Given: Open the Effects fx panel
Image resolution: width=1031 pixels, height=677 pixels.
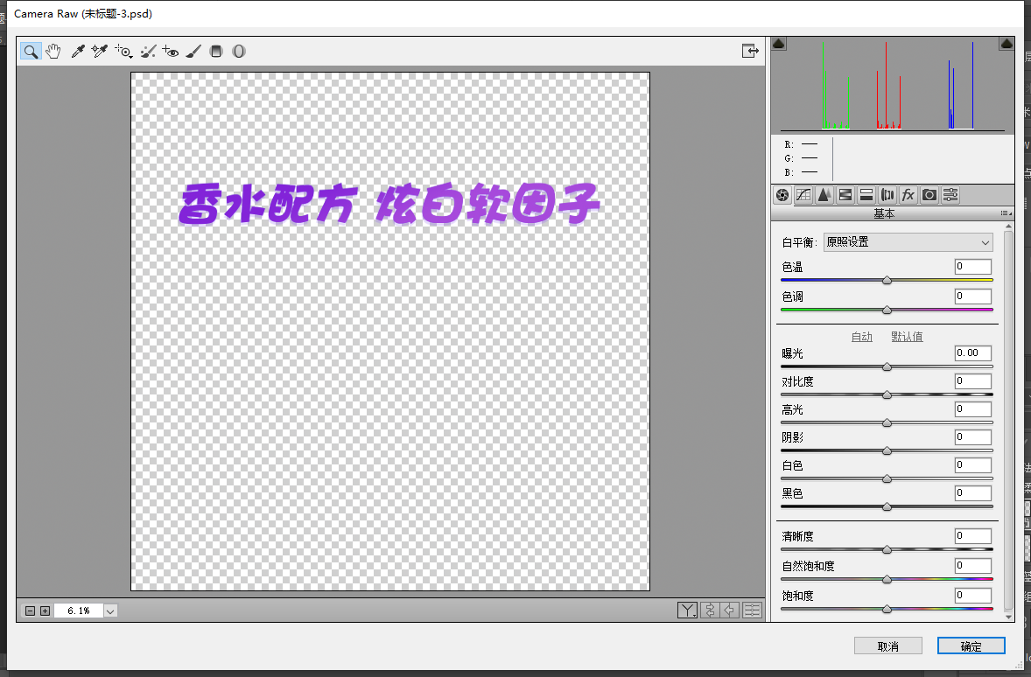Looking at the screenshot, I should [x=908, y=195].
